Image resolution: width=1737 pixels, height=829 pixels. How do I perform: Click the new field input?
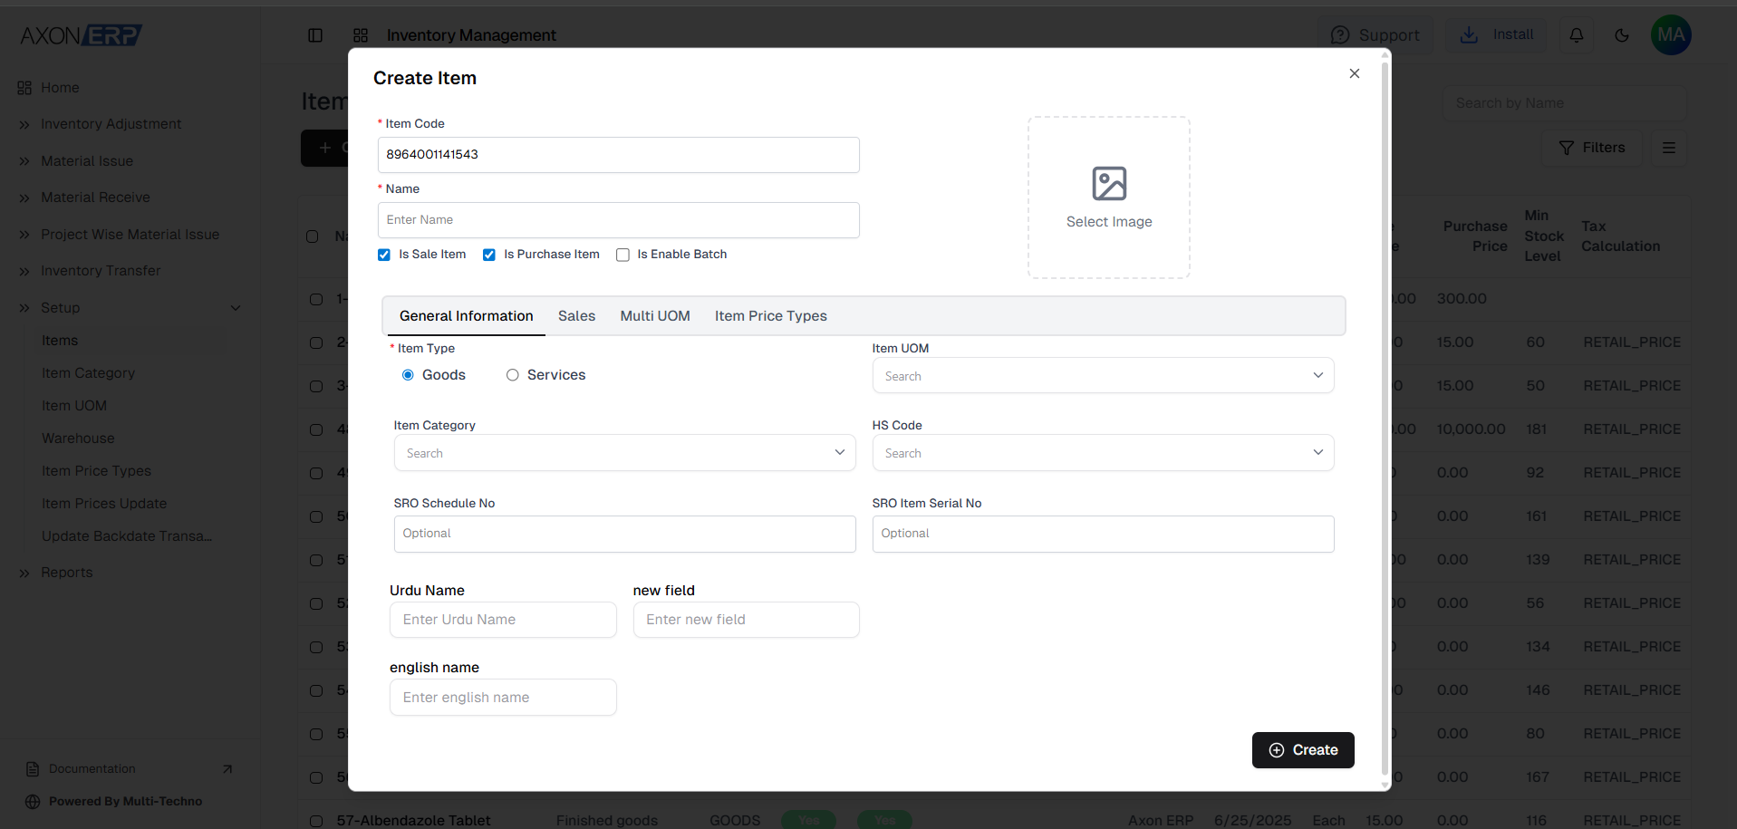(x=746, y=620)
